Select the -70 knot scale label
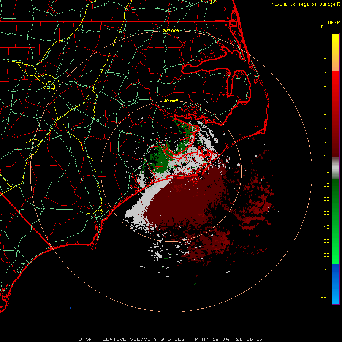342x342 pixels. point(325,269)
